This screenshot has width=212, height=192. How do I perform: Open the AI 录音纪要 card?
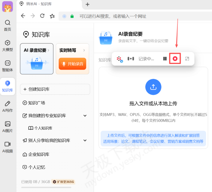37,59
